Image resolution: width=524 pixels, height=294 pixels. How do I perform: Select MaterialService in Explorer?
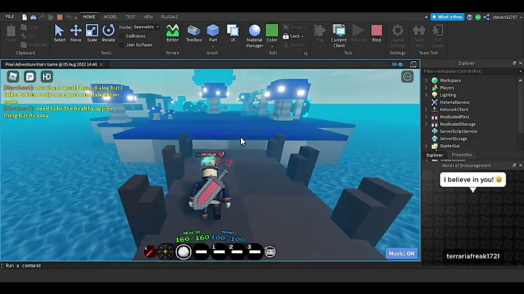[454, 102]
